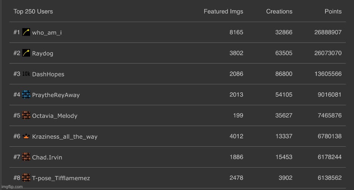Click the 10k badge icon beside DashHopes
The height and width of the screenshot is (190, 354).
(26, 74)
